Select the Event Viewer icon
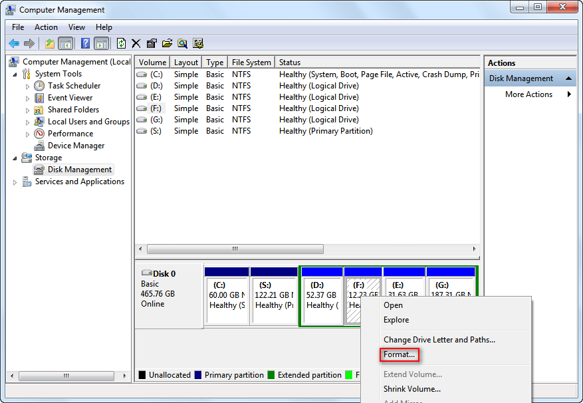Image resolution: width=583 pixels, height=403 pixels. 39,98
